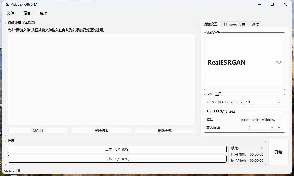Switch to the 调试 tab

pyautogui.click(x=255, y=24)
